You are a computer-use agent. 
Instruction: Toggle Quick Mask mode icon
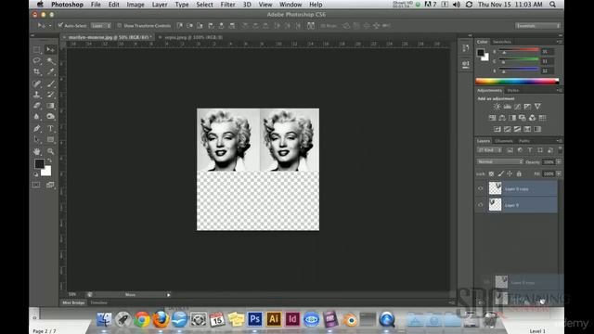tap(36, 185)
